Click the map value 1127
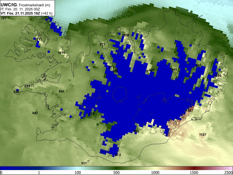 coord(203,135)
